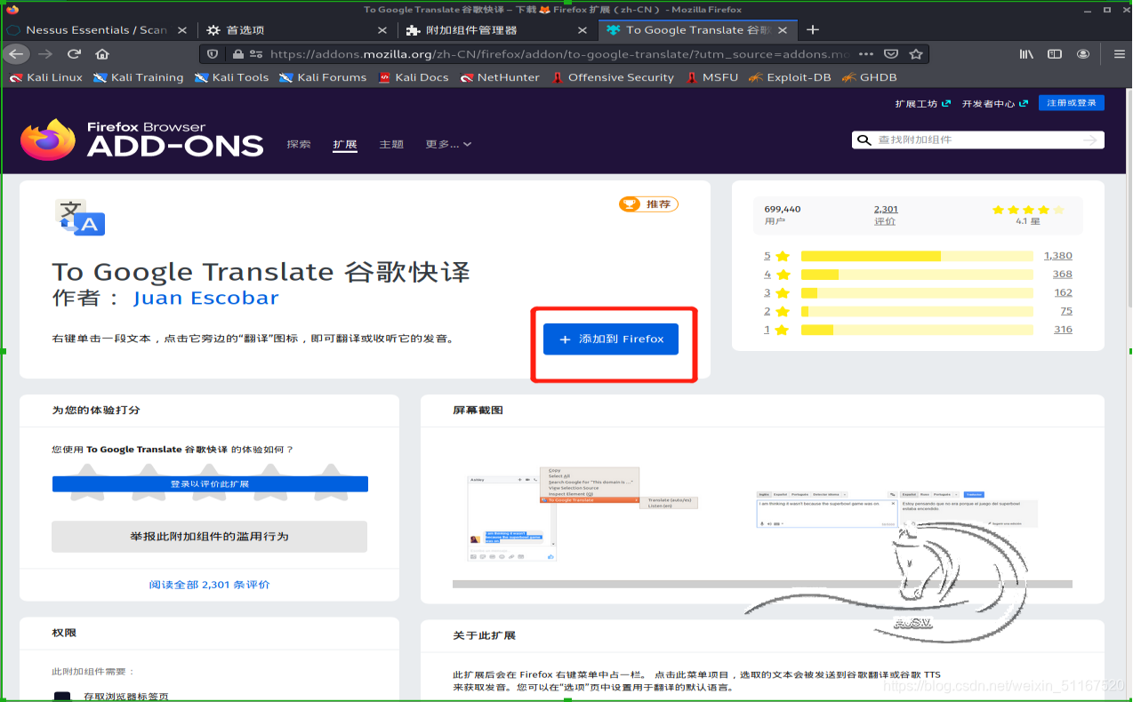Reload the page with the refresh icon
1133x702 pixels.
pos(75,54)
